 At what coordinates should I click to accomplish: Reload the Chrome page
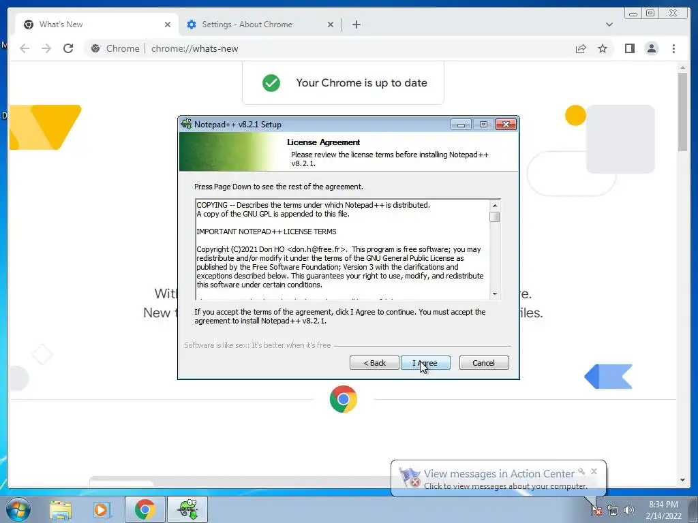tap(68, 48)
